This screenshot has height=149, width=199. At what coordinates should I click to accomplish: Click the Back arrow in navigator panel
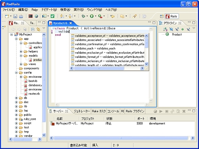(13, 29)
